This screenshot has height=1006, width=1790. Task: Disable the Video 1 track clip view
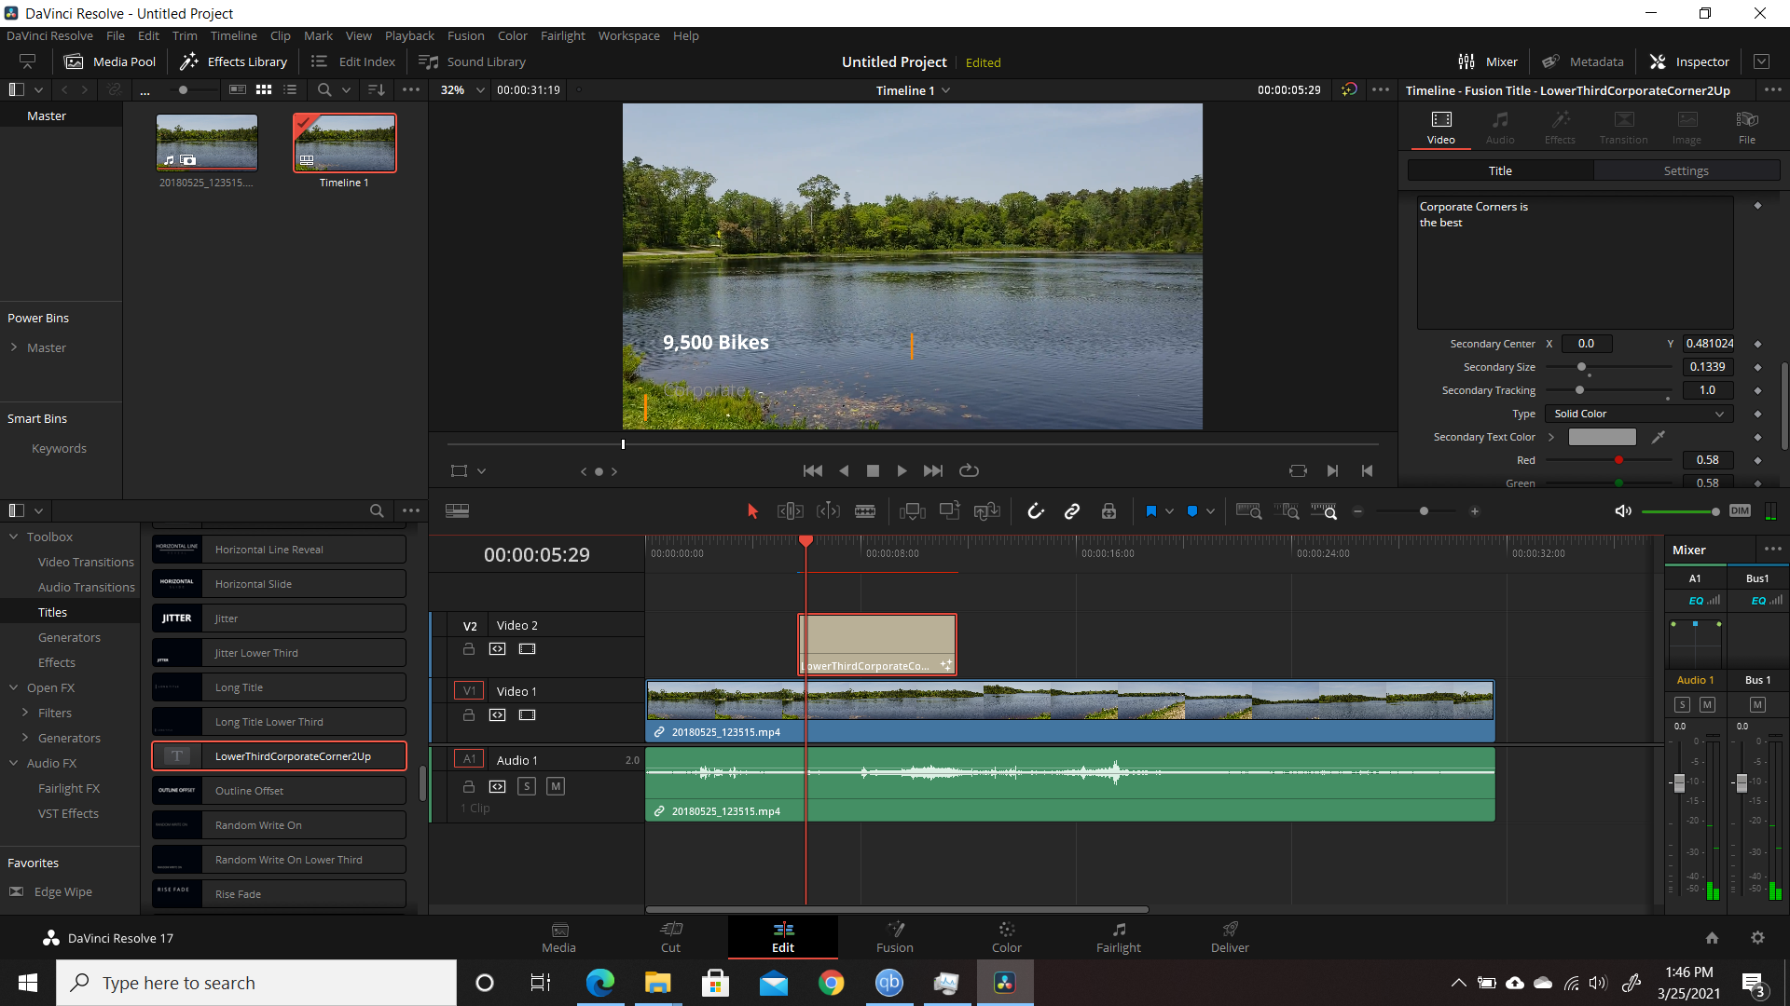[x=527, y=715]
